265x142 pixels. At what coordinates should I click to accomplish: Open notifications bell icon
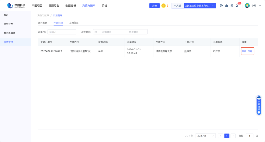[237, 6]
